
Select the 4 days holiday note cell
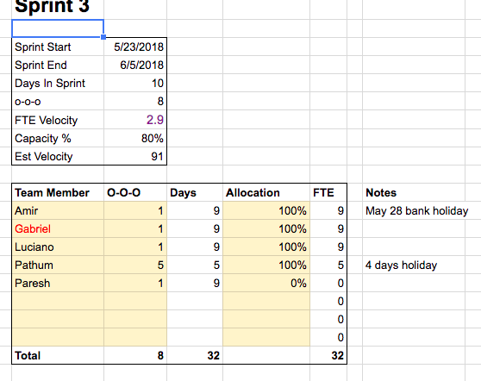pyautogui.click(x=414, y=265)
